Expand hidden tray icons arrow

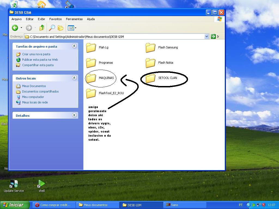click(x=248, y=205)
